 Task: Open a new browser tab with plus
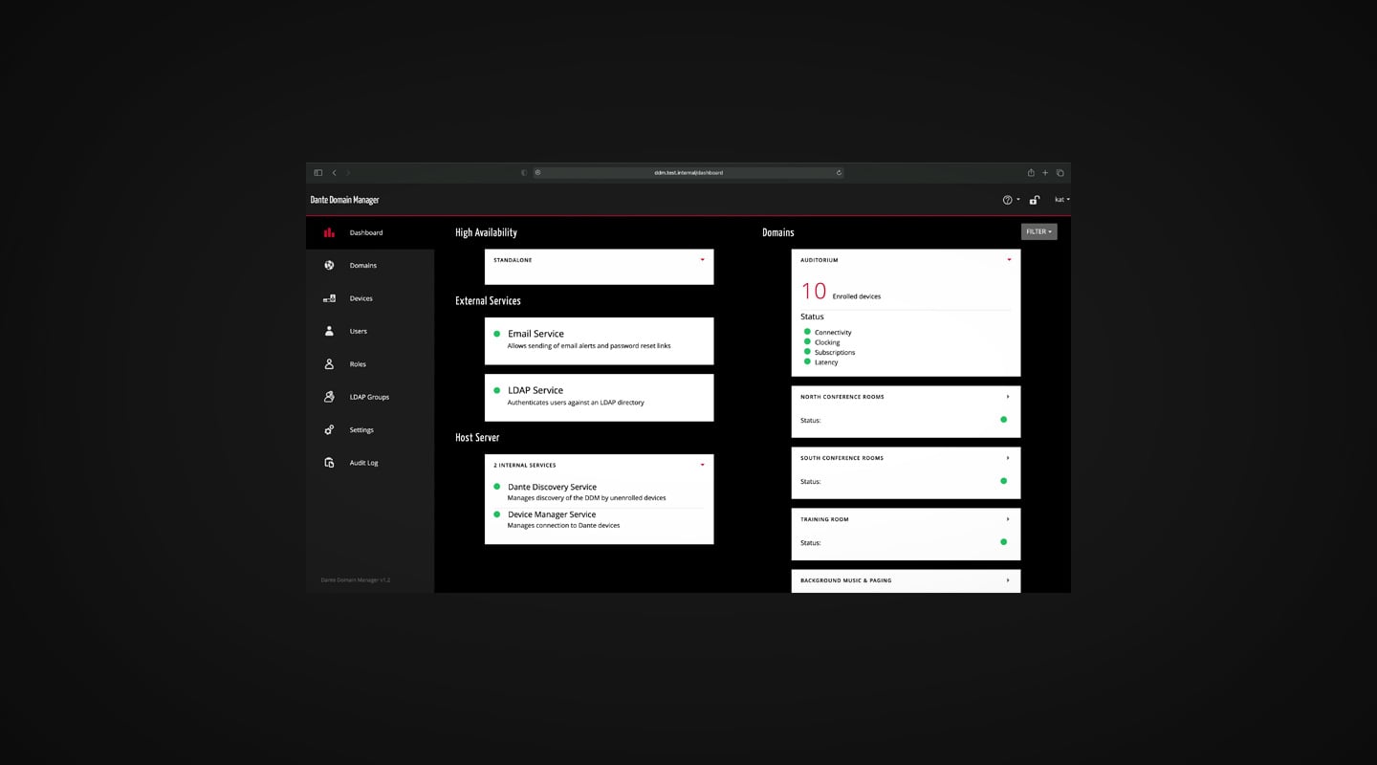point(1045,173)
